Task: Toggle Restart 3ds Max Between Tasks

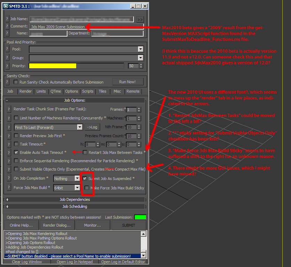Action: pos(85,152)
